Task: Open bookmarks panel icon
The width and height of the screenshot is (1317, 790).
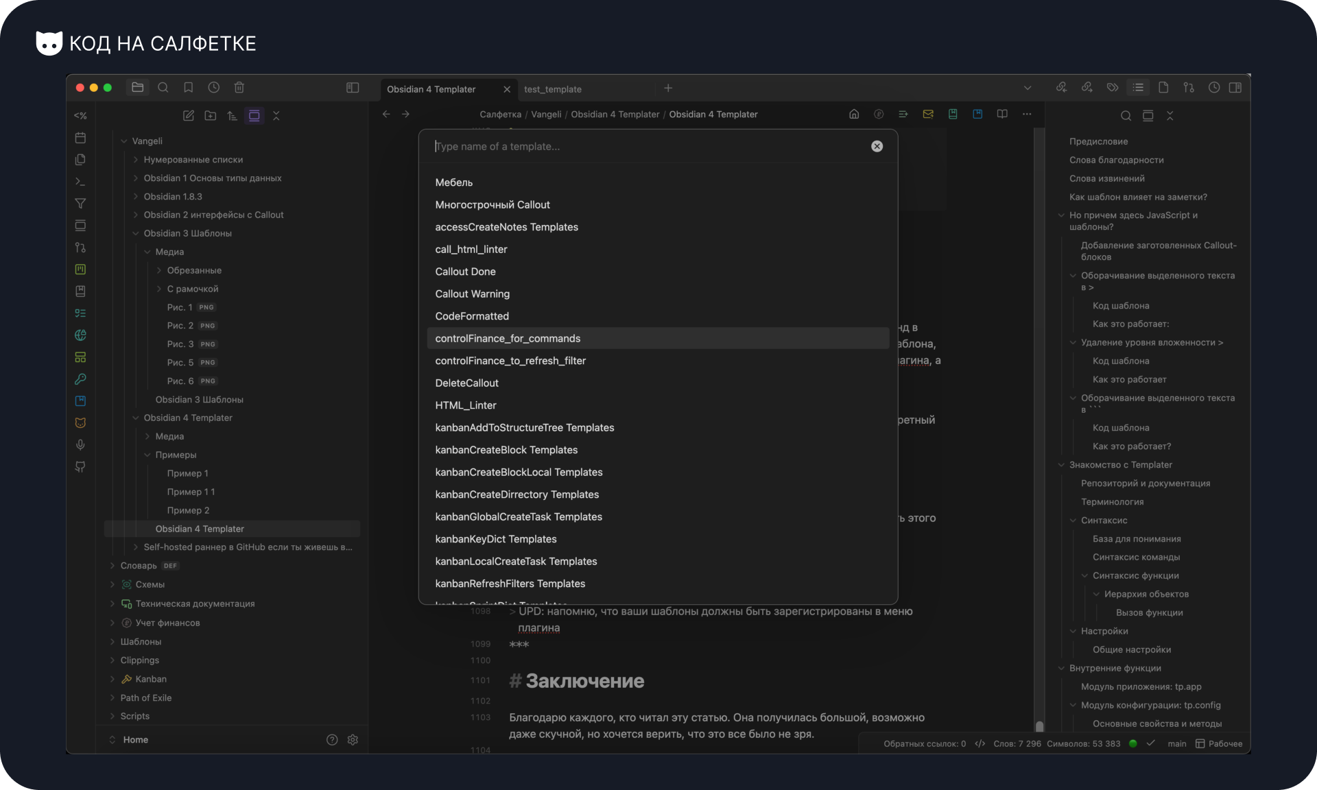Action: [189, 88]
